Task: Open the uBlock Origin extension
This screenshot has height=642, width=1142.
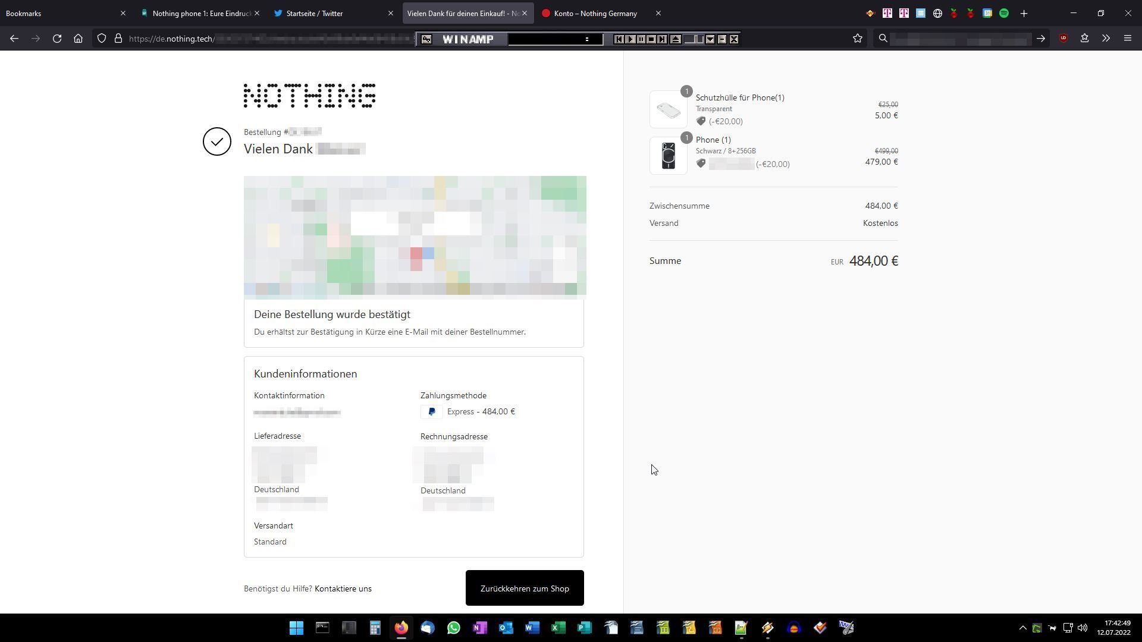Action: tap(1063, 39)
